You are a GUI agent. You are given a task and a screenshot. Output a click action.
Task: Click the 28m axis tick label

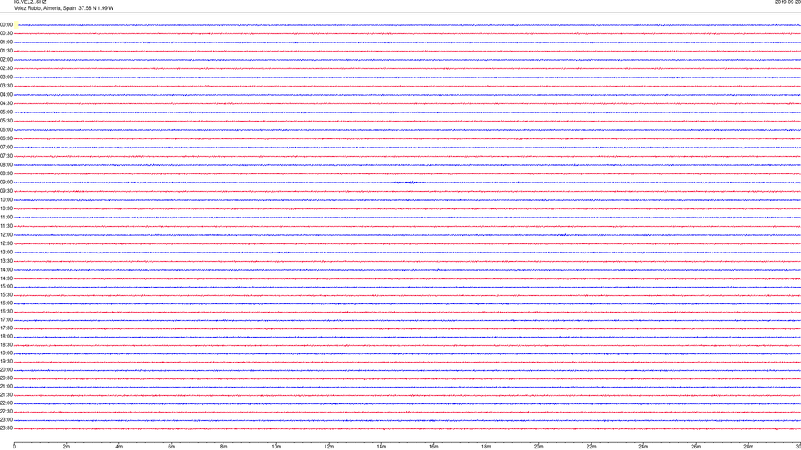pos(748,447)
